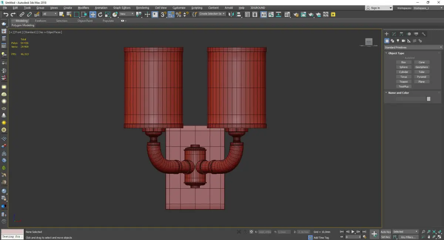Toggle selection lock padlock icon
444x240 pixels.
pos(245,231)
